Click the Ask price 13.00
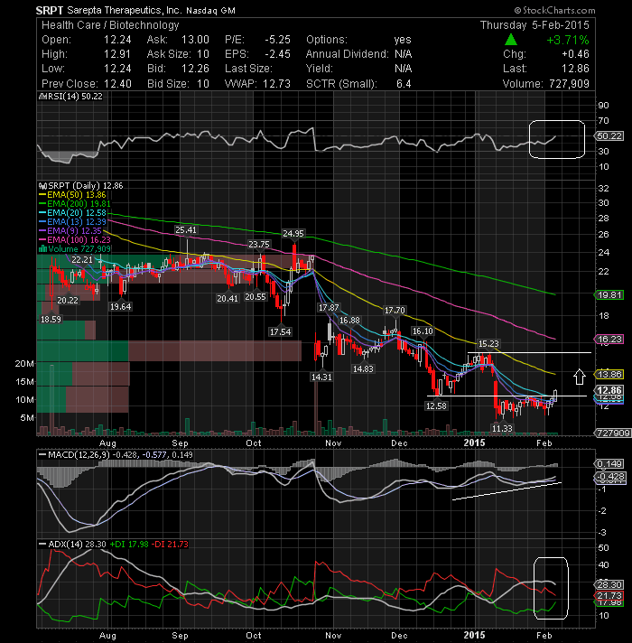The height and width of the screenshot is (643, 632). [x=195, y=40]
